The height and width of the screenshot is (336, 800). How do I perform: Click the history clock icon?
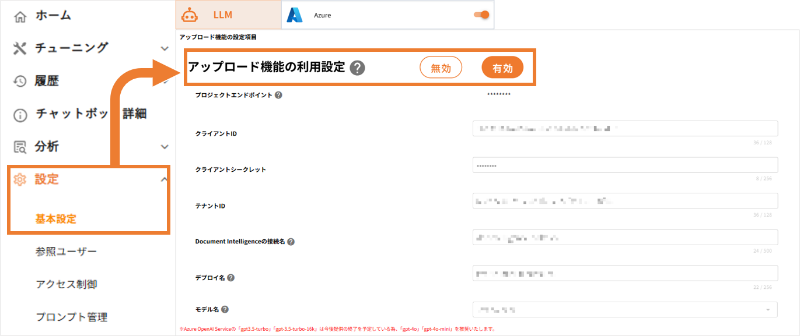point(20,82)
